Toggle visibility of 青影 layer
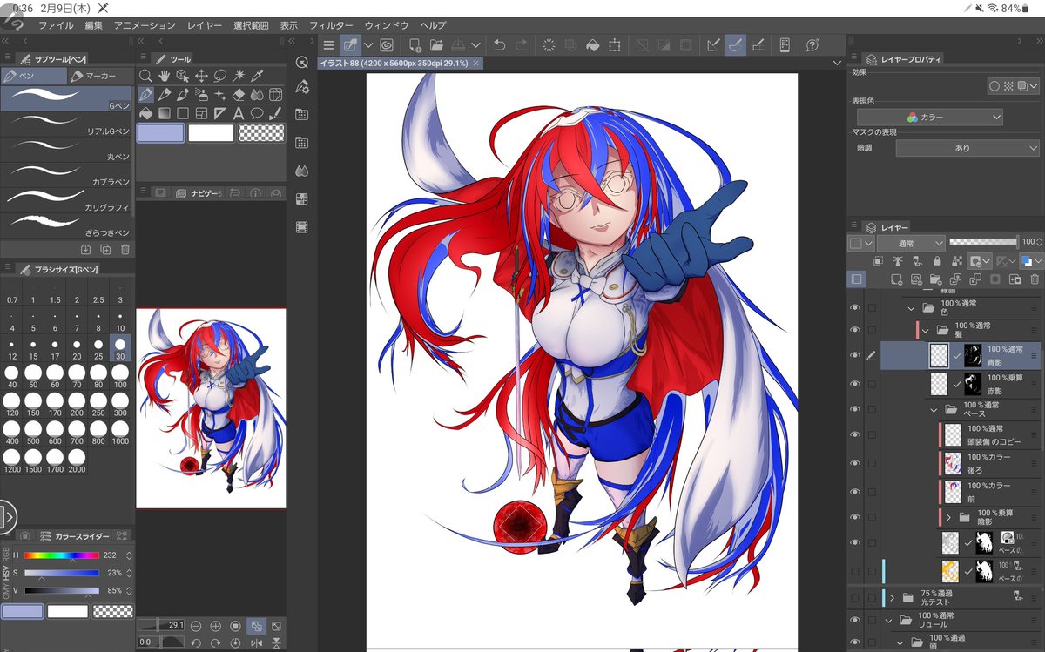 click(854, 355)
